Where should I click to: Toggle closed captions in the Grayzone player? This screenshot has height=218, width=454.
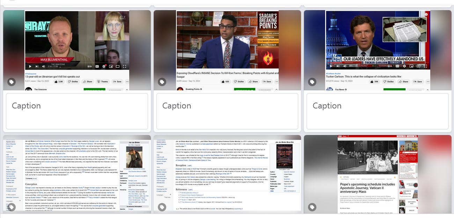[97, 66]
